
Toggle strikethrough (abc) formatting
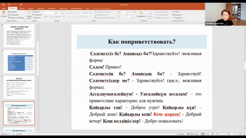(x=57, y=17)
